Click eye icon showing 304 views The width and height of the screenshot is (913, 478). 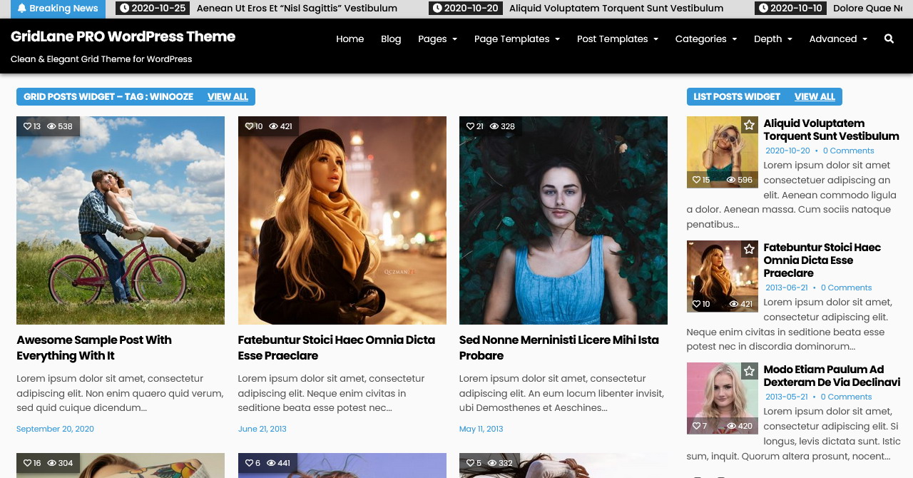pos(51,463)
